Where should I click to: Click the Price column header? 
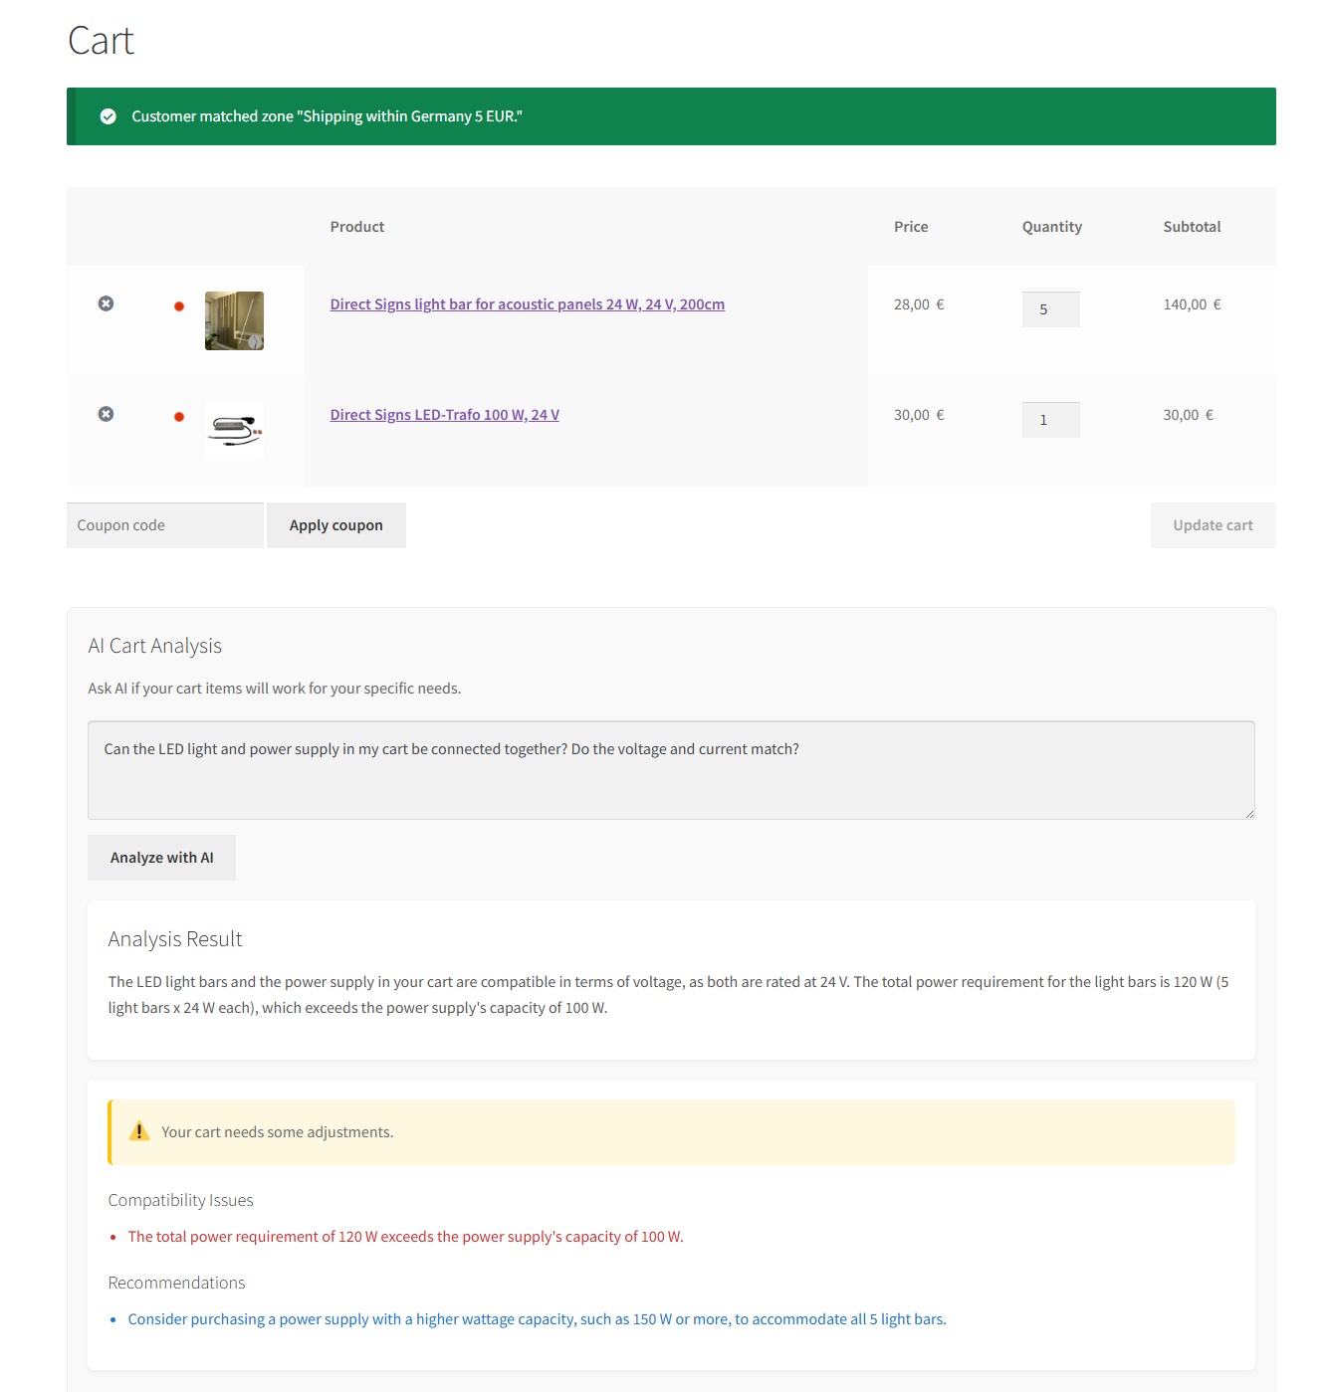[x=911, y=227]
